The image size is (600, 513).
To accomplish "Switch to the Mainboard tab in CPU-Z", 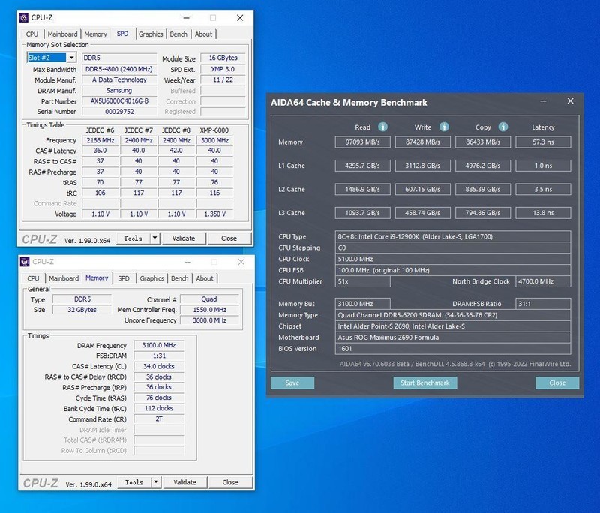I will pos(63,34).
